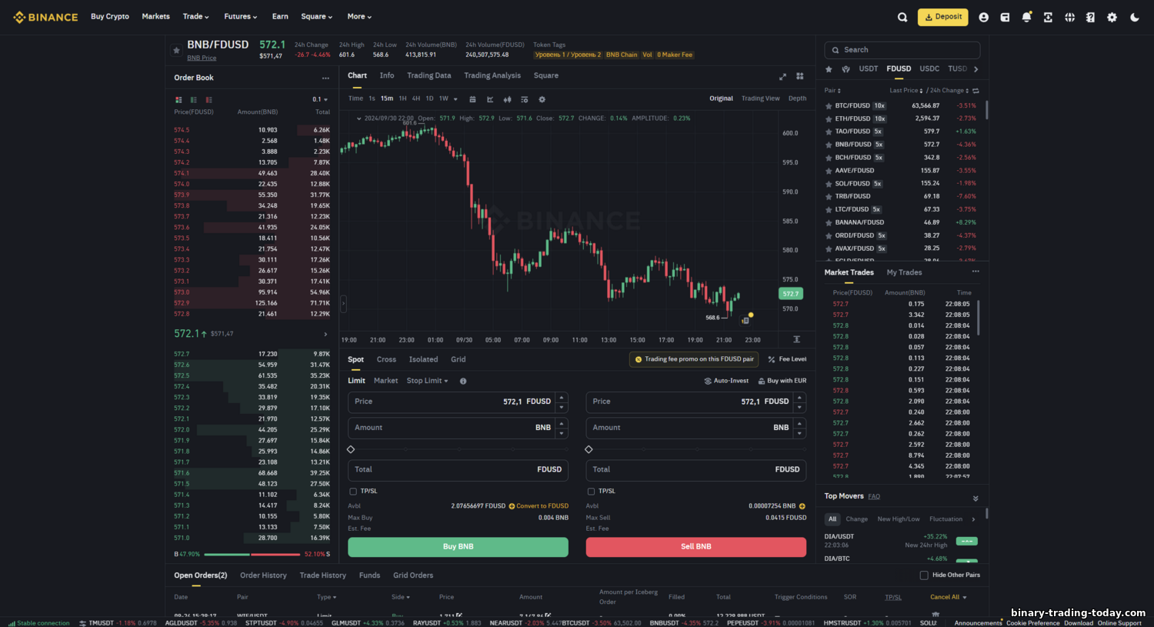Image resolution: width=1154 pixels, height=627 pixels.
Task: Open Order Book more options menu
Action: tap(325, 78)
